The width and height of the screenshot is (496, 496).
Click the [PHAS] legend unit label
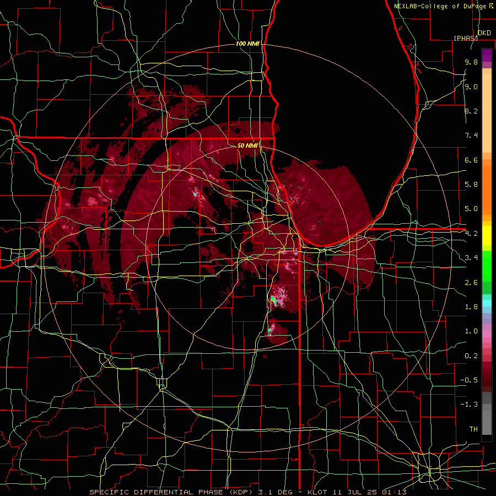pos(465,38)
